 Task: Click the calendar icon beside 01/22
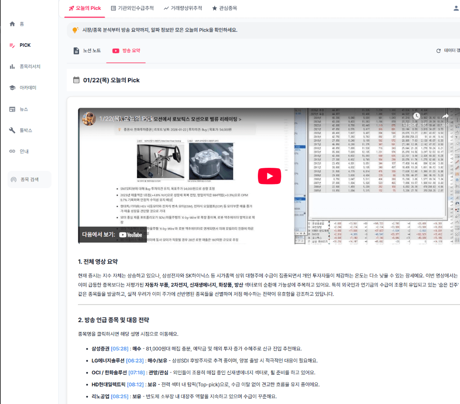click(76, 80)
